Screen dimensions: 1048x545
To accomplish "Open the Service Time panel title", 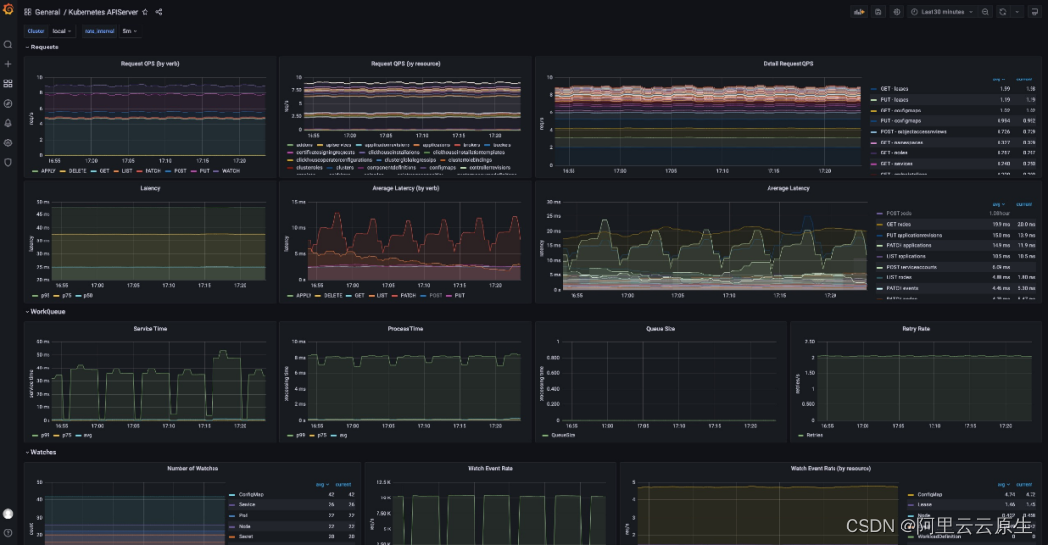I will [149, 329].
